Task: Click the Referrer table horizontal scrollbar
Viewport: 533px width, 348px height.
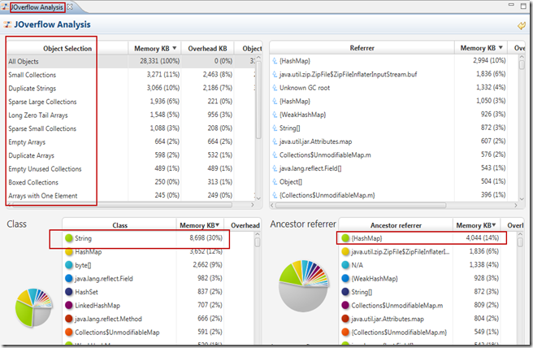Action: pos(361,206)
